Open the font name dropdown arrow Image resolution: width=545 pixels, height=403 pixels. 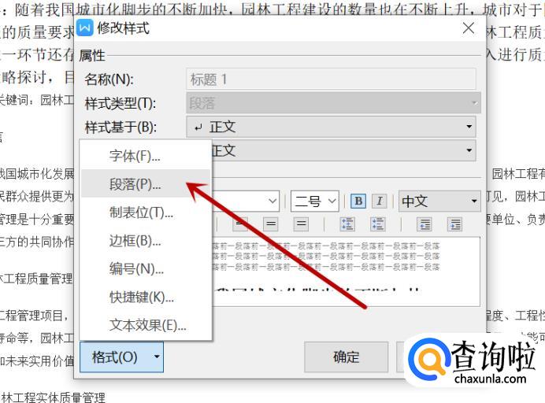point(272,201)
